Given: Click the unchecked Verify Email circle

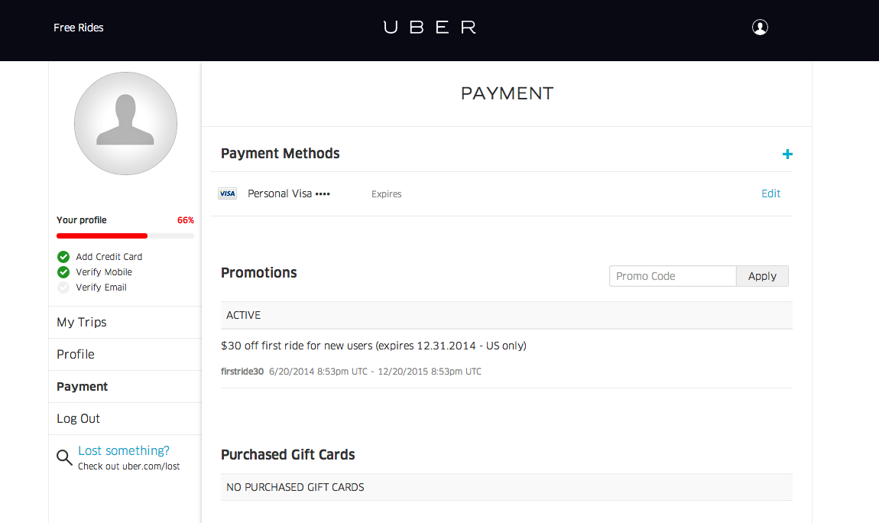Looking at the screenshot, I should [x=63, y=287].
